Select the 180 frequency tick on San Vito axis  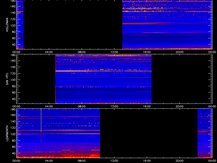pos(13,55)
